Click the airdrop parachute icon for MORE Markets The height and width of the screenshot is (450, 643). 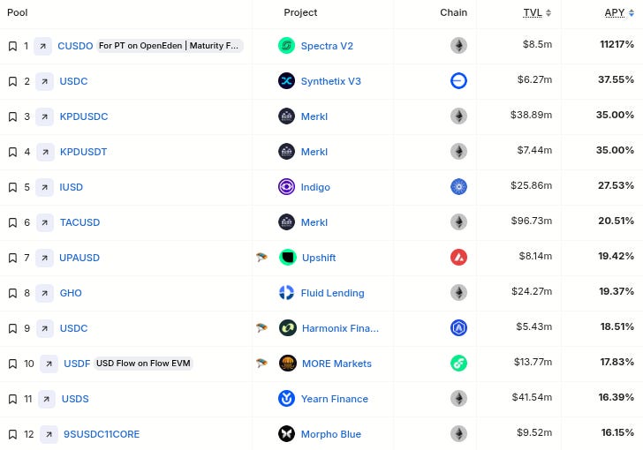[x=261, y=363]
